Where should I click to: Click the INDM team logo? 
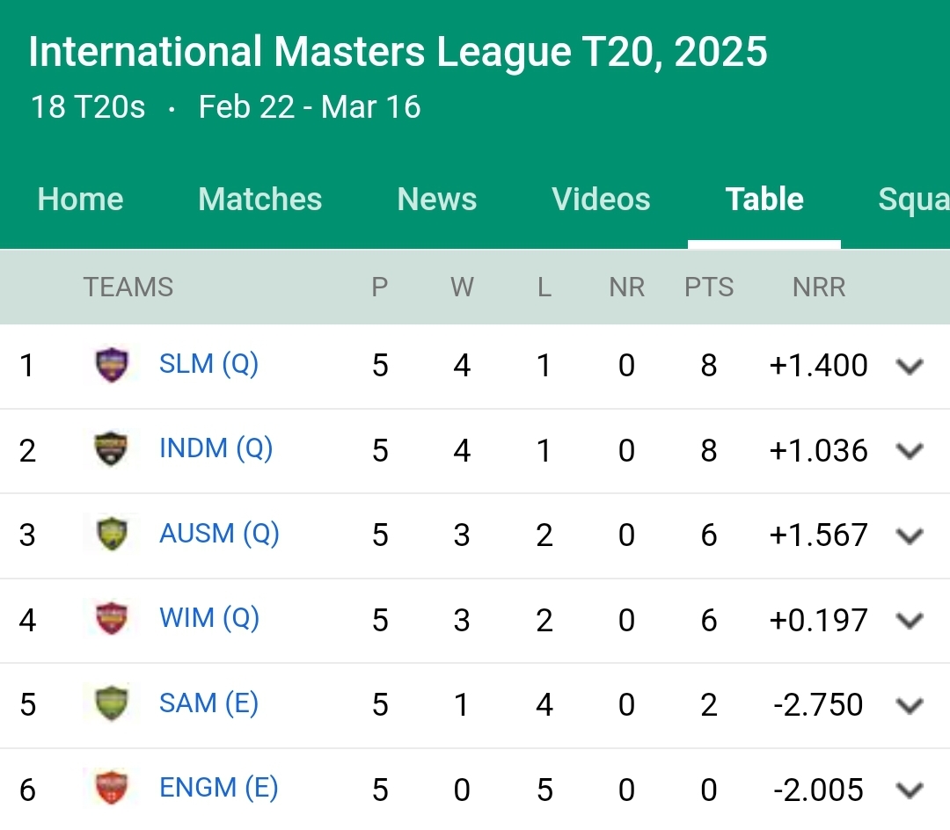coord(112,449)
